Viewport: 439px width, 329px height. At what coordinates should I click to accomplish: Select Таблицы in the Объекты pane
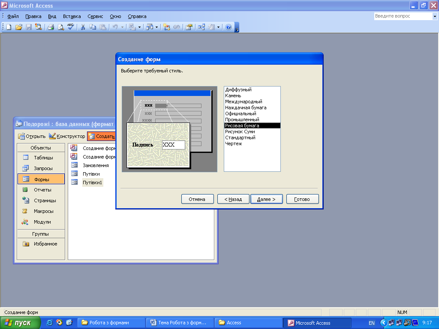[41, 158]
